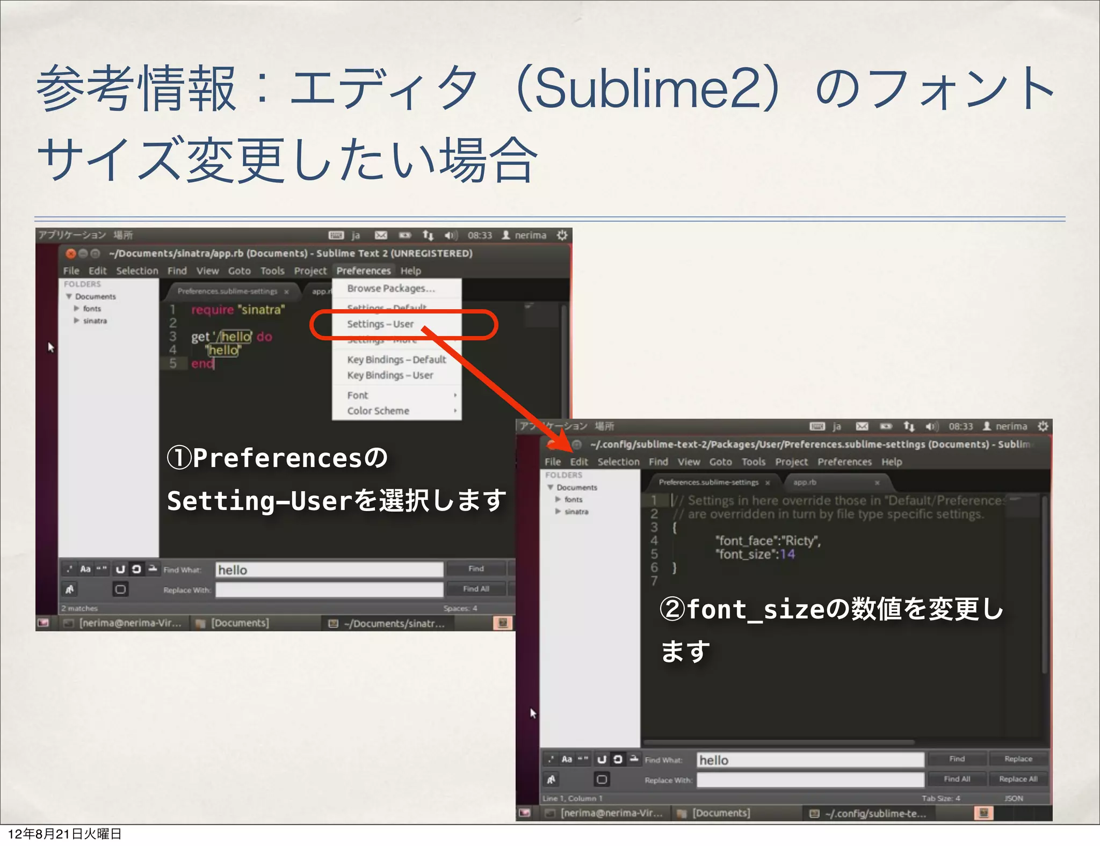Toggle wrap around search in app.rb window

pos(136,569)
